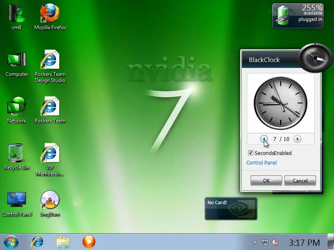
Task: Open Rockers Team Design Studio shortcut
Action: point(50,66)
